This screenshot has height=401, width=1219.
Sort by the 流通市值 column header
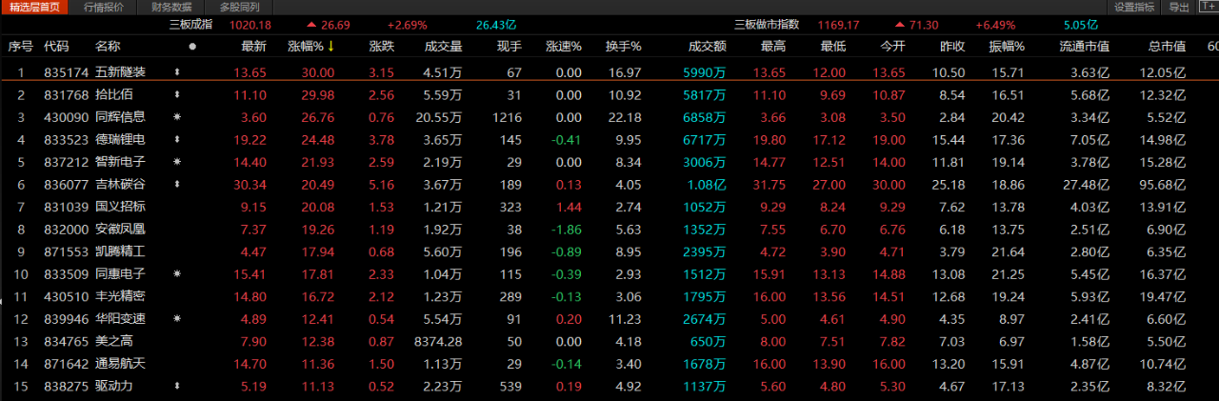click(x=1084, y=46)
